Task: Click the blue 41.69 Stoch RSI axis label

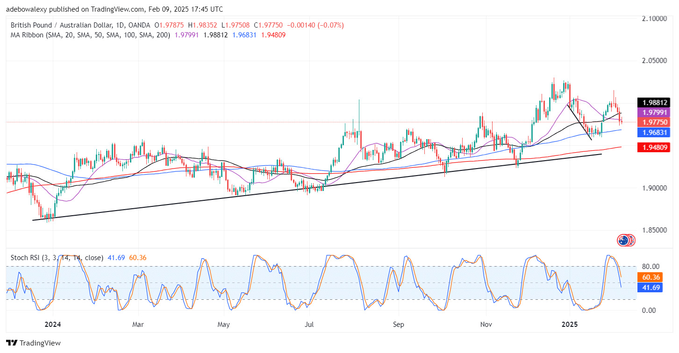Action: (x=650, y=288)
